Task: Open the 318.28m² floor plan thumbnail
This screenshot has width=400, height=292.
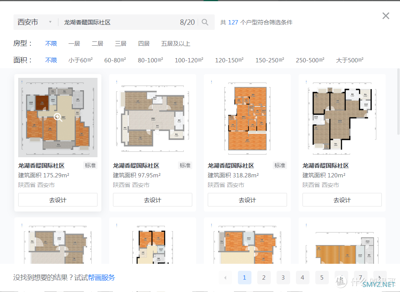Action: point(247,117)
